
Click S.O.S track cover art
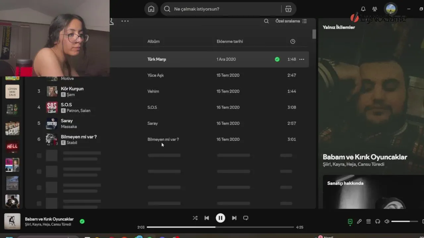pos(52,107)
